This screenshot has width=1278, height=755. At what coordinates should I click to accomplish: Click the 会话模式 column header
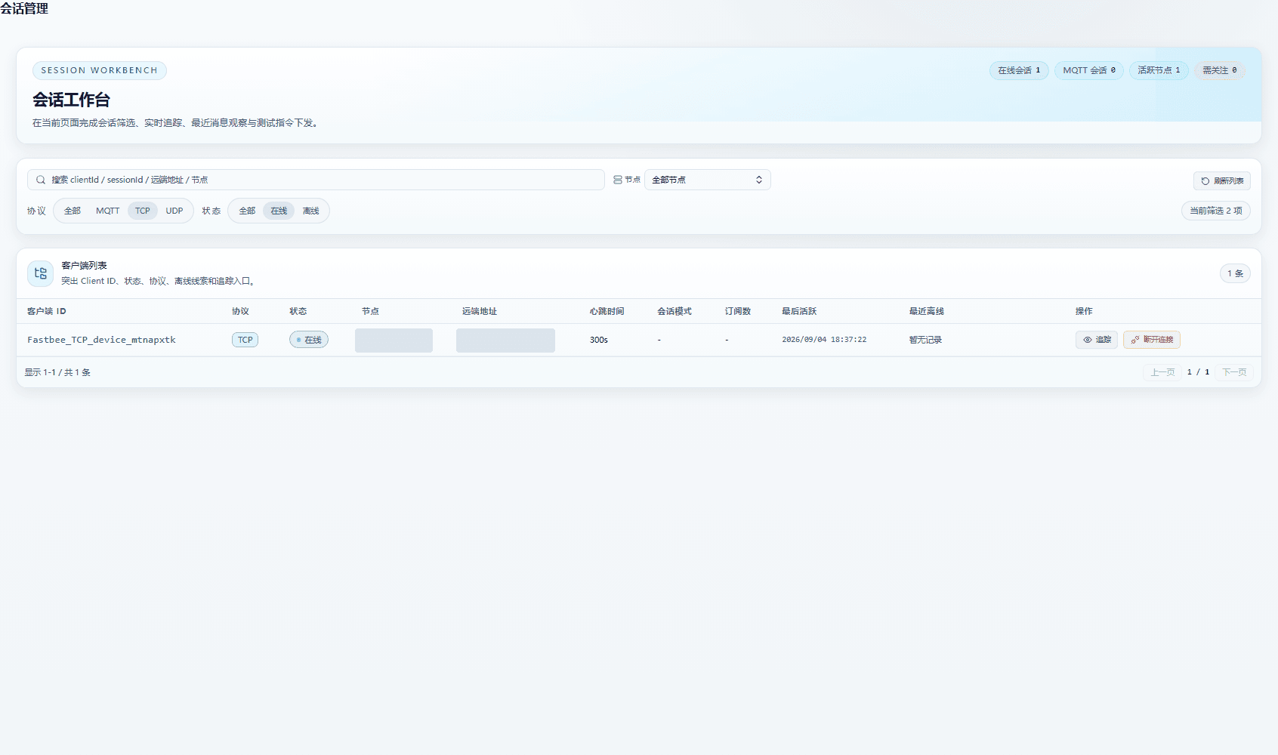(674, 311)
